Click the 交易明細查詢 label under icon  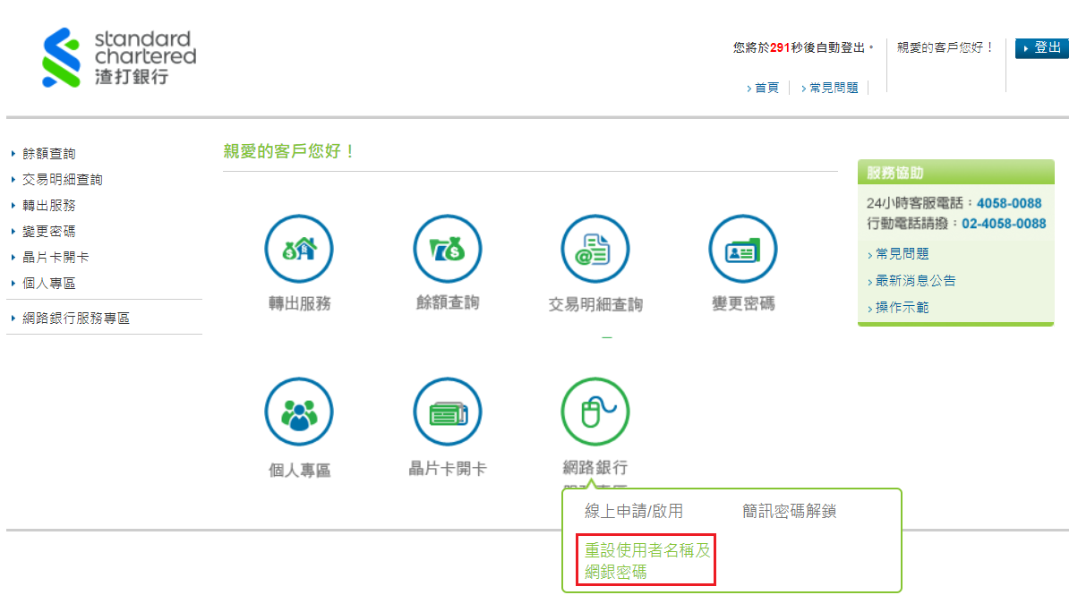(x=595, y=305)
